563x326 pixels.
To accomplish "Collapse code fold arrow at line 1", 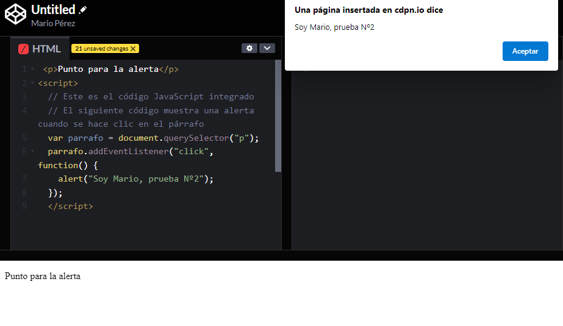I will (33, 69).
